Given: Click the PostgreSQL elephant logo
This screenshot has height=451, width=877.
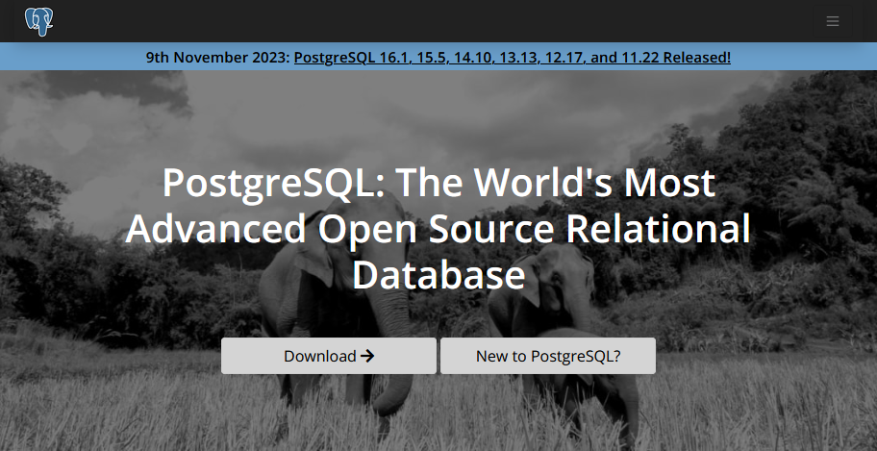Looking at the screenshot, I should [39, 21].
